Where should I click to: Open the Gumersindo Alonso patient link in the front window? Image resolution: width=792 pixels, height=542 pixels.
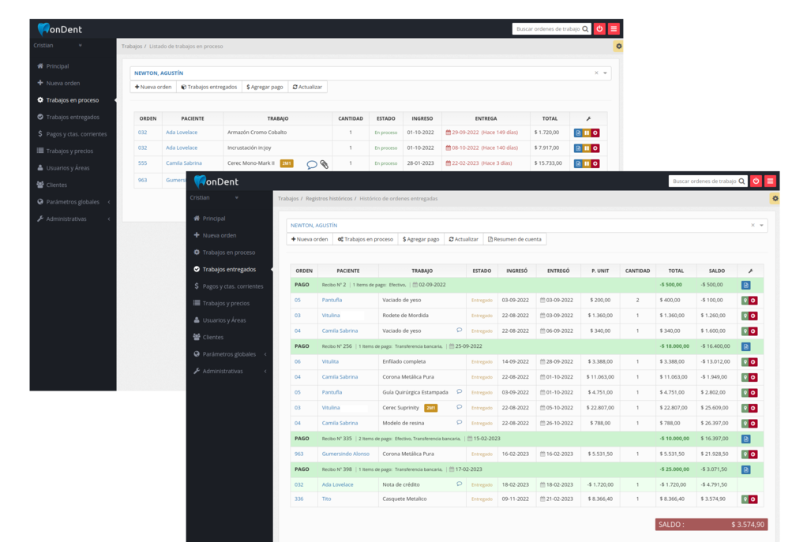(345, 454)
